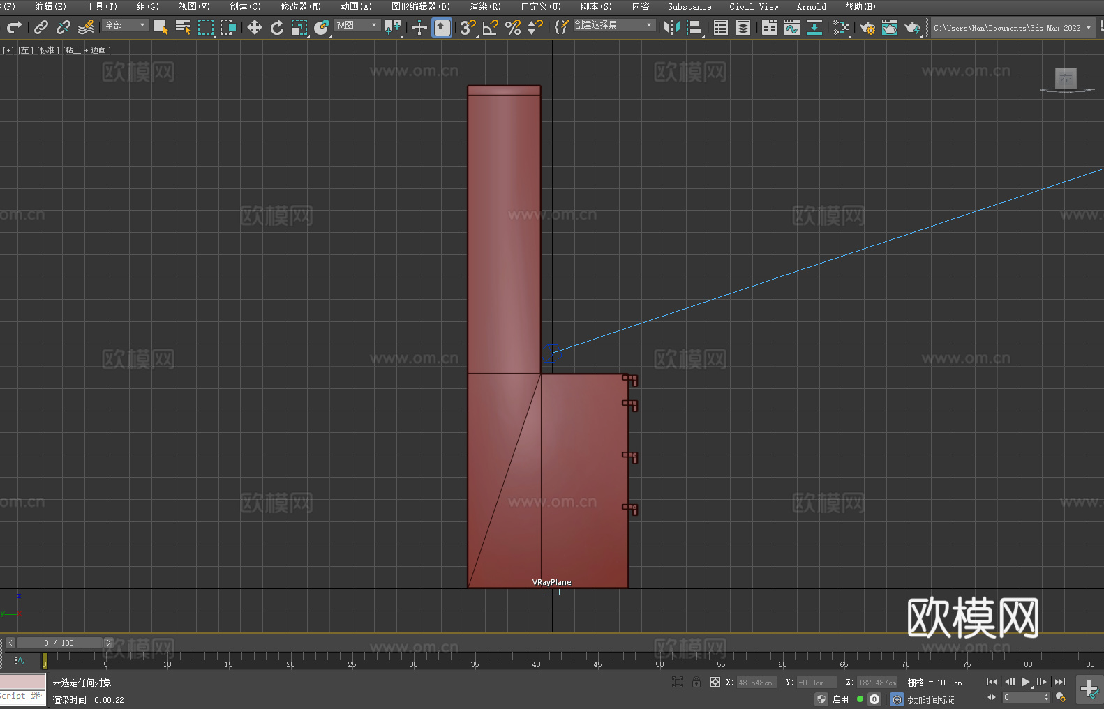
Task: Select the Unlink selection tool
Action: 64,27
